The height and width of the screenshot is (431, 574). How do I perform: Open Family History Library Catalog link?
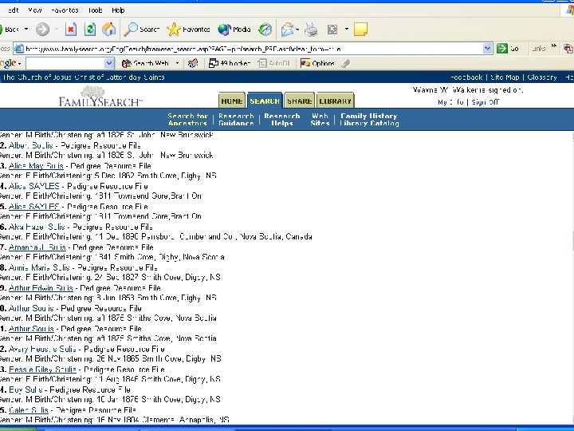(369, 120)
